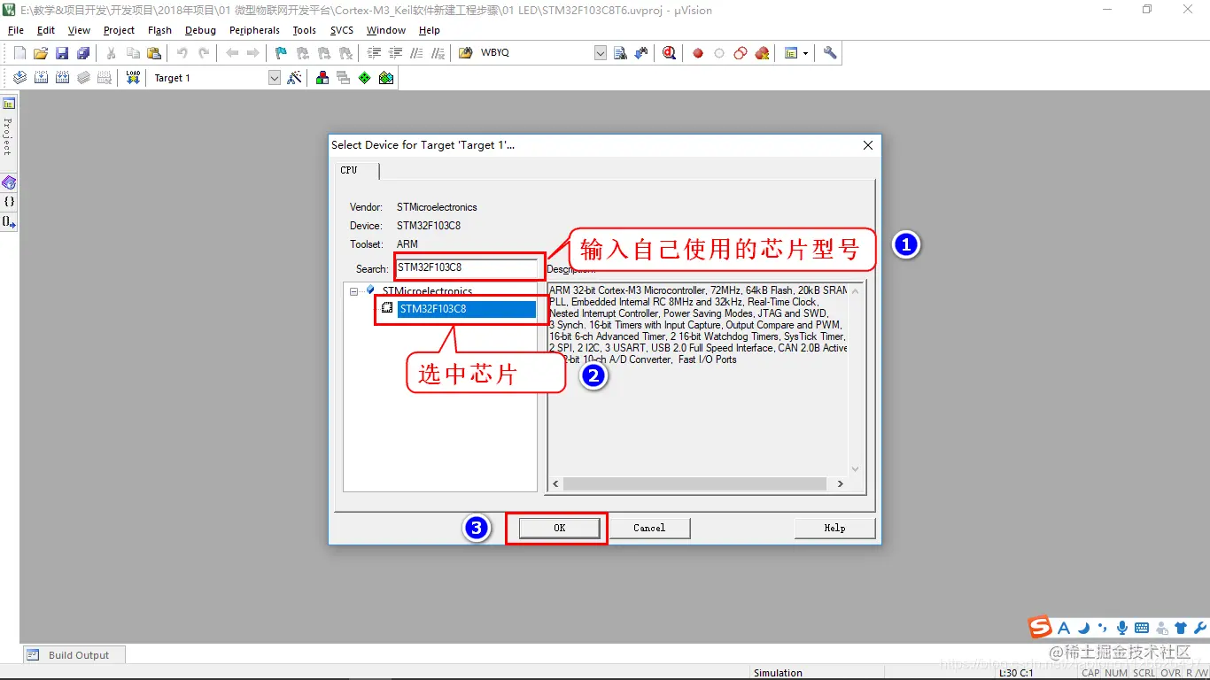Image resolution: width=1210 pixels, height=680 pixels.
Task: Open the Project menu
Action: (119, 30)
